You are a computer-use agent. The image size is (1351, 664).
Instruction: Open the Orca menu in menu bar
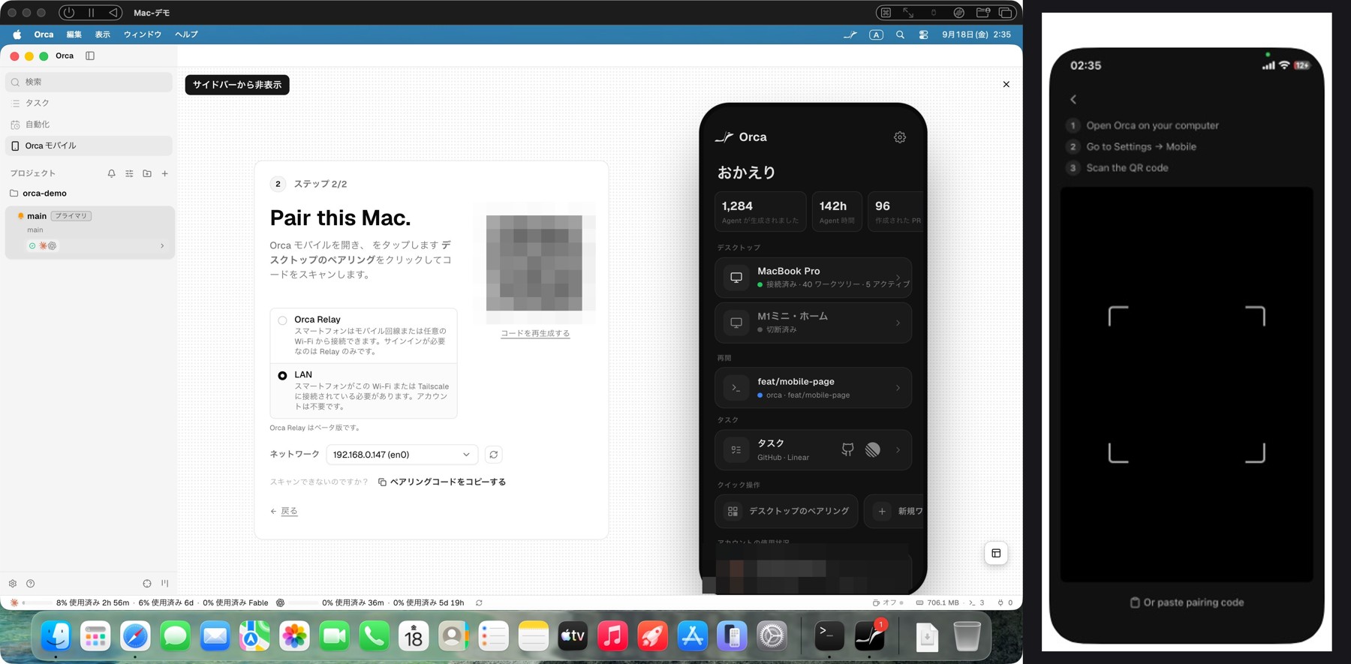(44, 35)
